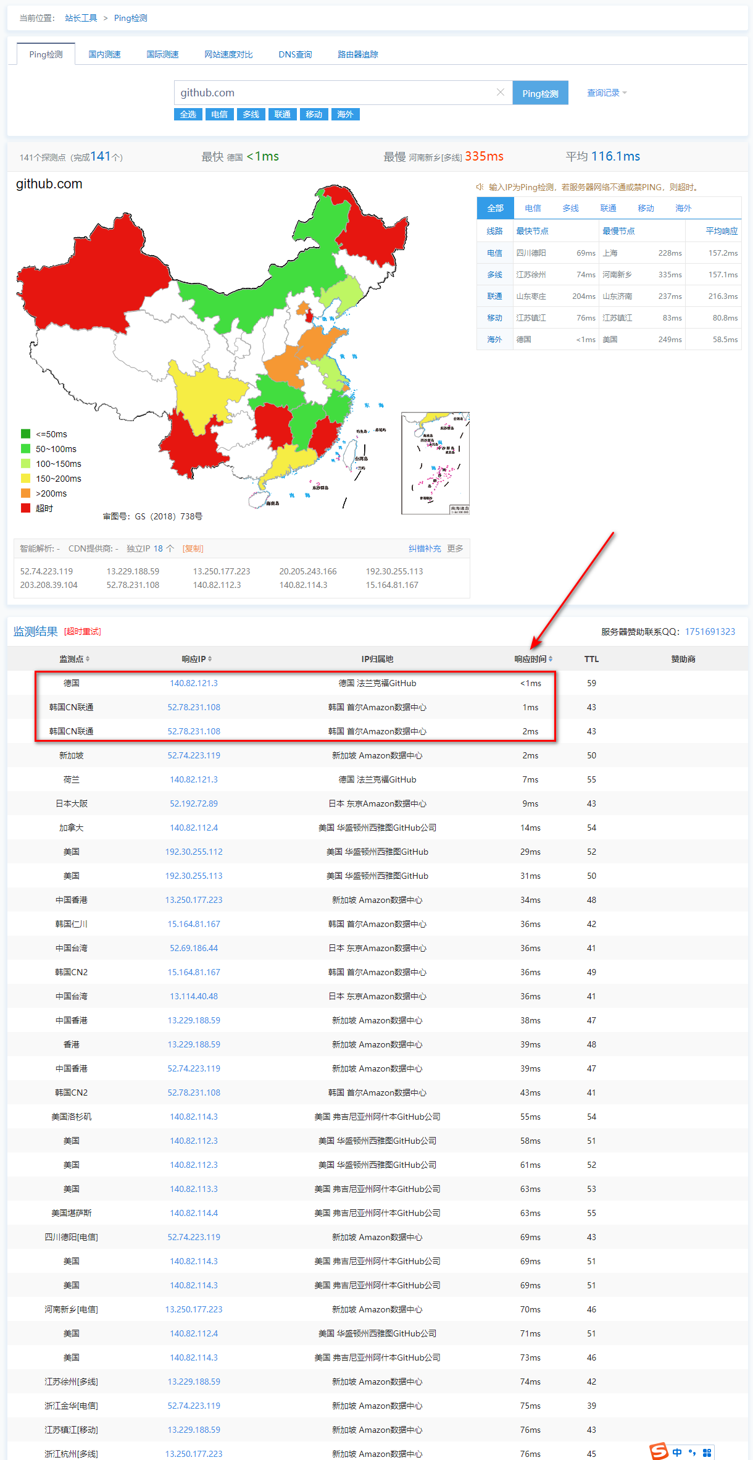Open the 查询记录 dropdown

607,93
